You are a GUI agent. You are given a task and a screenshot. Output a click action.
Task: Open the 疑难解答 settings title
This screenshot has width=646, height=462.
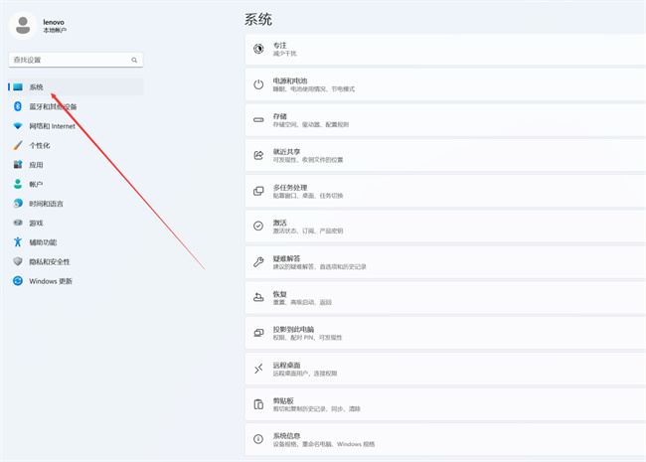coord(287,258)
